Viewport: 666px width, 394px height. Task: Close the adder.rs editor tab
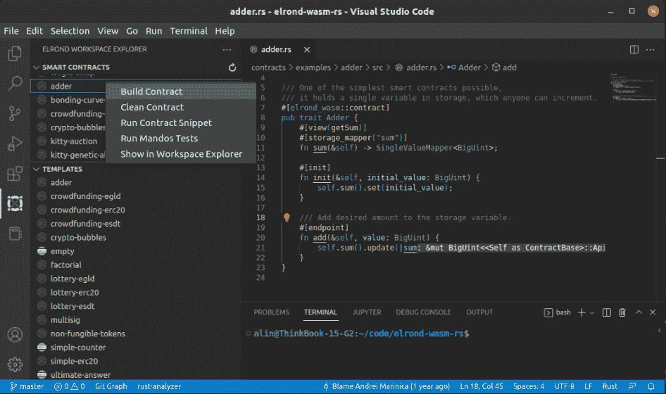(307, 50)
